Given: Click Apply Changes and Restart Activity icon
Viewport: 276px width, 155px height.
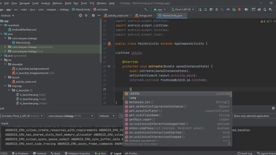Looking at the screenshot, I should click(205, 9).
